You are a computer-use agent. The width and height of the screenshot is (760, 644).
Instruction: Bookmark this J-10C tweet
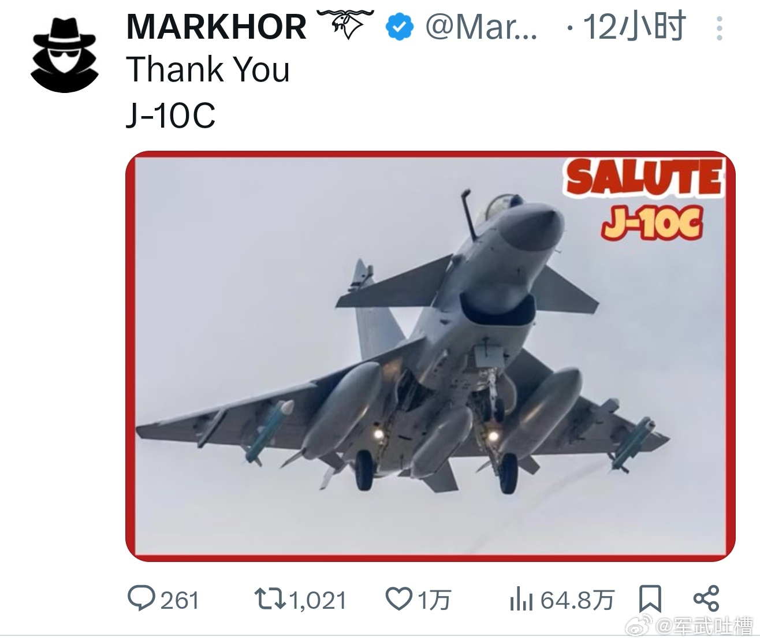(650, 599)
